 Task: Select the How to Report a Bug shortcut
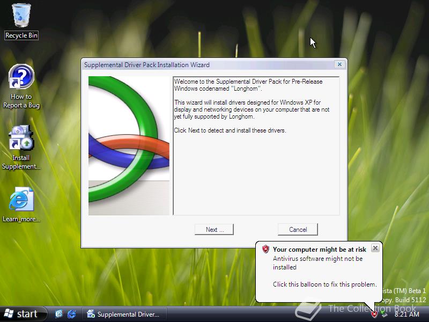pos(21,86)
